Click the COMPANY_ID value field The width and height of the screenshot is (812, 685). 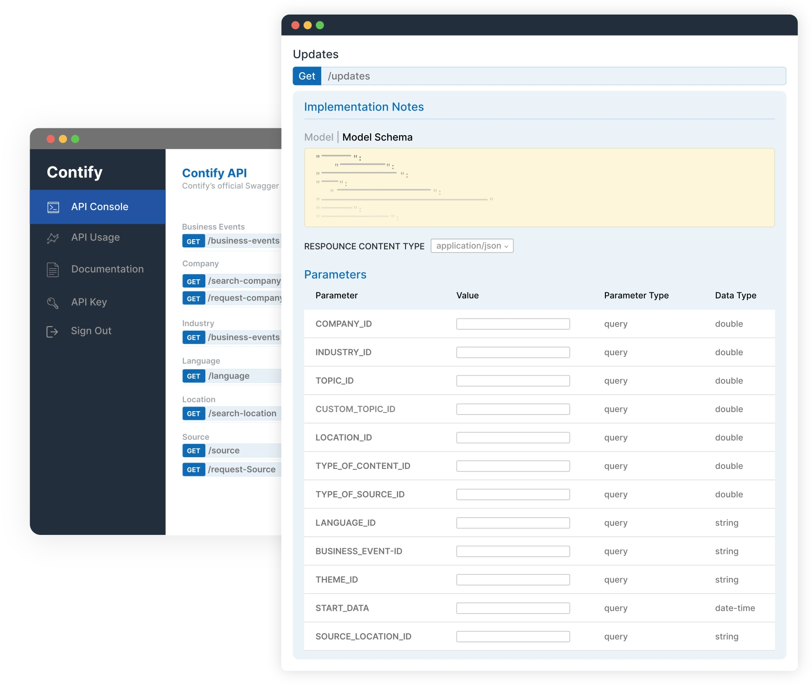pyautogui.click(x=513, y=324)
